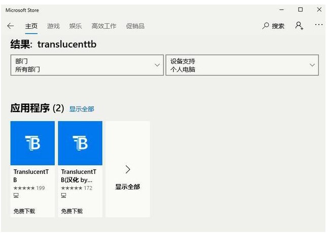Click 免费下载 under the first TranslucentTB
This screenshot has width=328, height=235.
point(24,211)
